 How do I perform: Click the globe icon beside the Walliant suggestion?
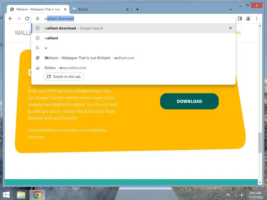[38, 58]
